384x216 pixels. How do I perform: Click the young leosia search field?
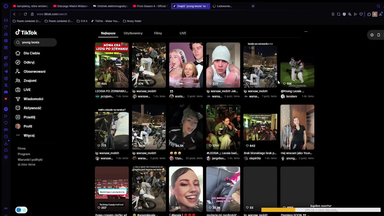tap(35, 42)
